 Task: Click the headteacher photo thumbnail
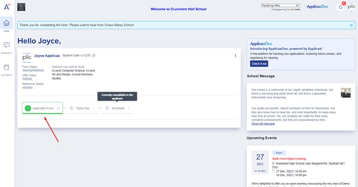[x=346, y=93]
